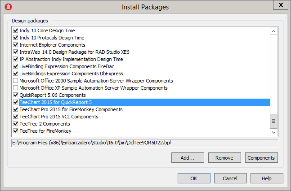Disable IP Abstraction Indy Implementation package
This screenshot has height=191, width=291.
coord(16,59)
